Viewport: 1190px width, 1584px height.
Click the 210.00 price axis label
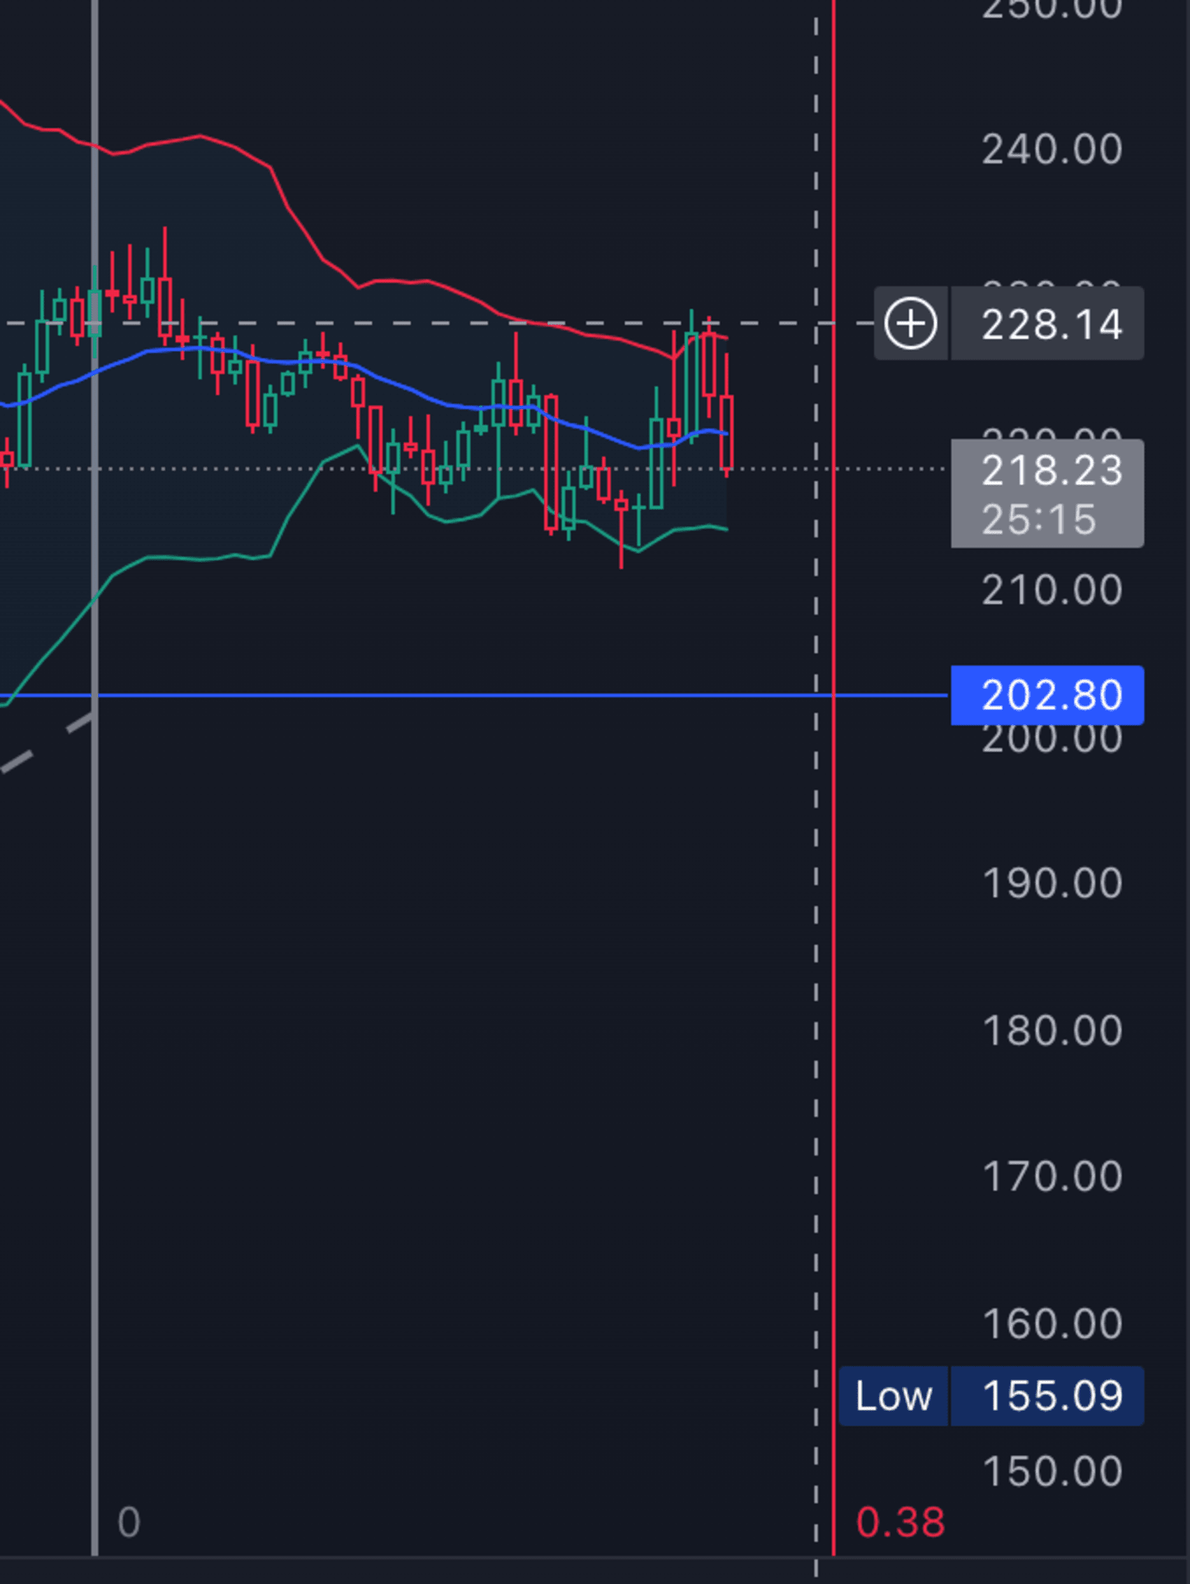(1051, 590)
